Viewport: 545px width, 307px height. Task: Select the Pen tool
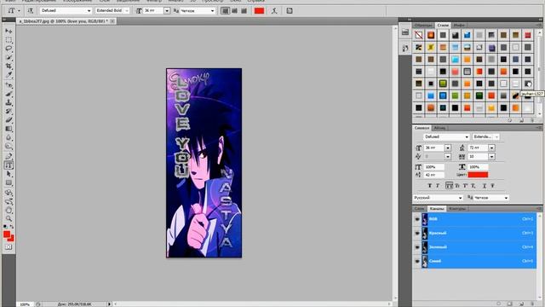point(9,156)
